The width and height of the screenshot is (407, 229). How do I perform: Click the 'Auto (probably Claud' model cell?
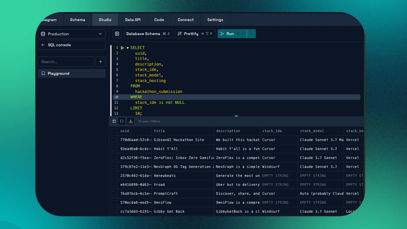coord(321,193)
